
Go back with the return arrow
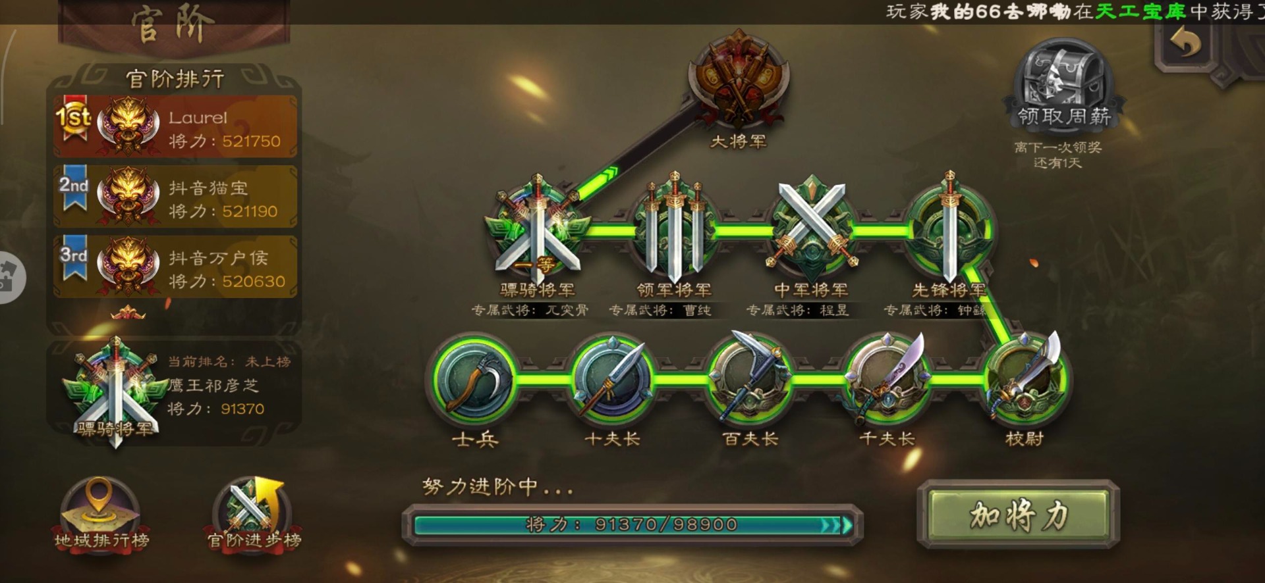point(1186,43)
